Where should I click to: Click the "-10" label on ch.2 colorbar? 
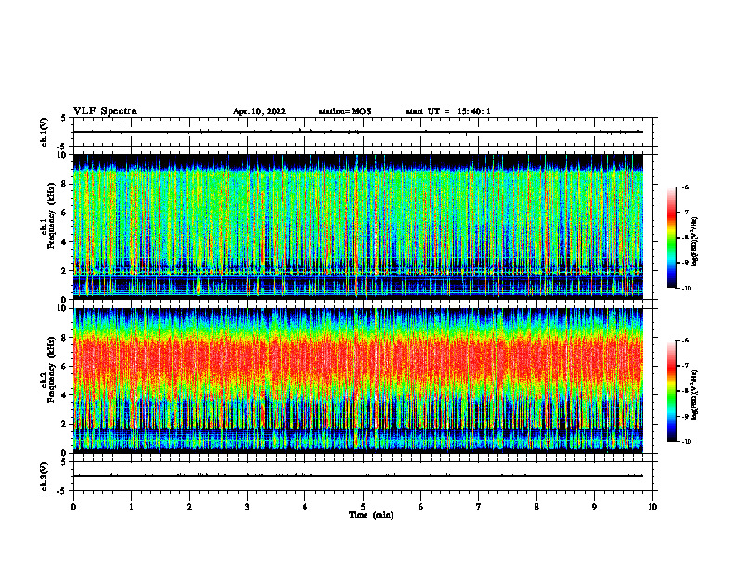(686, 442)
